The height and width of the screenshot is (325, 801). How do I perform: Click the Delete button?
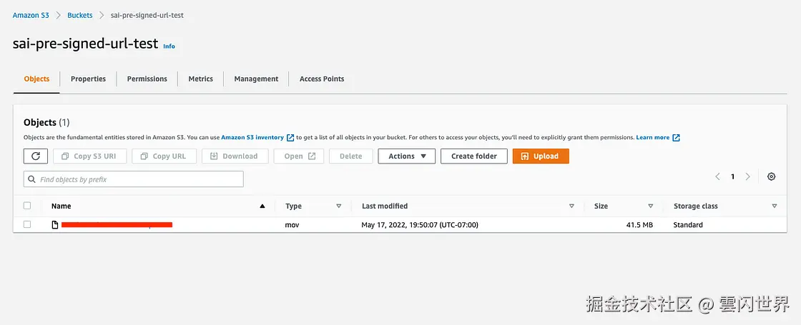351,156
